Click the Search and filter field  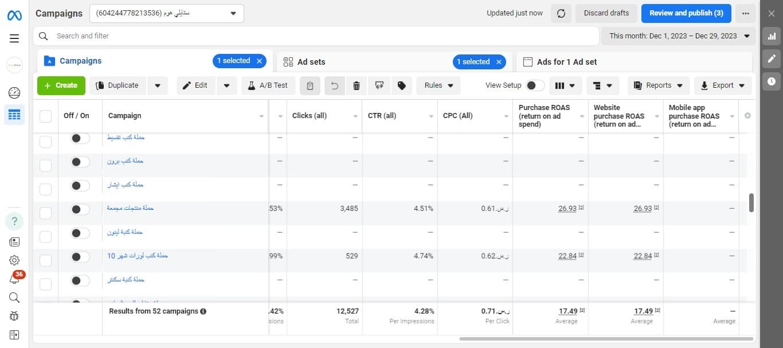click(315, 36)
